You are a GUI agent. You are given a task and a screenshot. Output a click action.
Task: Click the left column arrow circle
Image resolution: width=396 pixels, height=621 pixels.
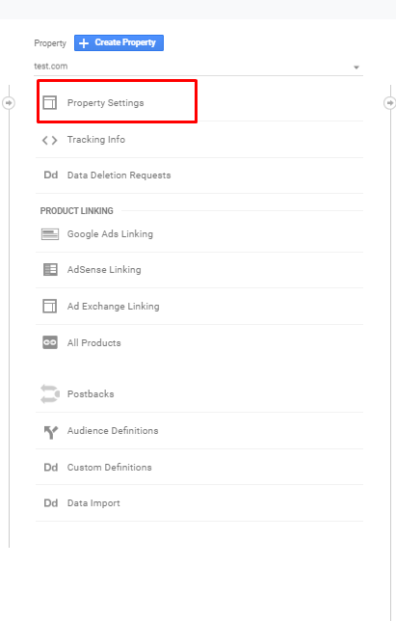[8, 103]
